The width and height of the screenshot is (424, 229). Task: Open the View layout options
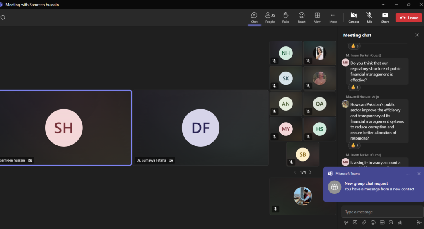click(317, 18)
